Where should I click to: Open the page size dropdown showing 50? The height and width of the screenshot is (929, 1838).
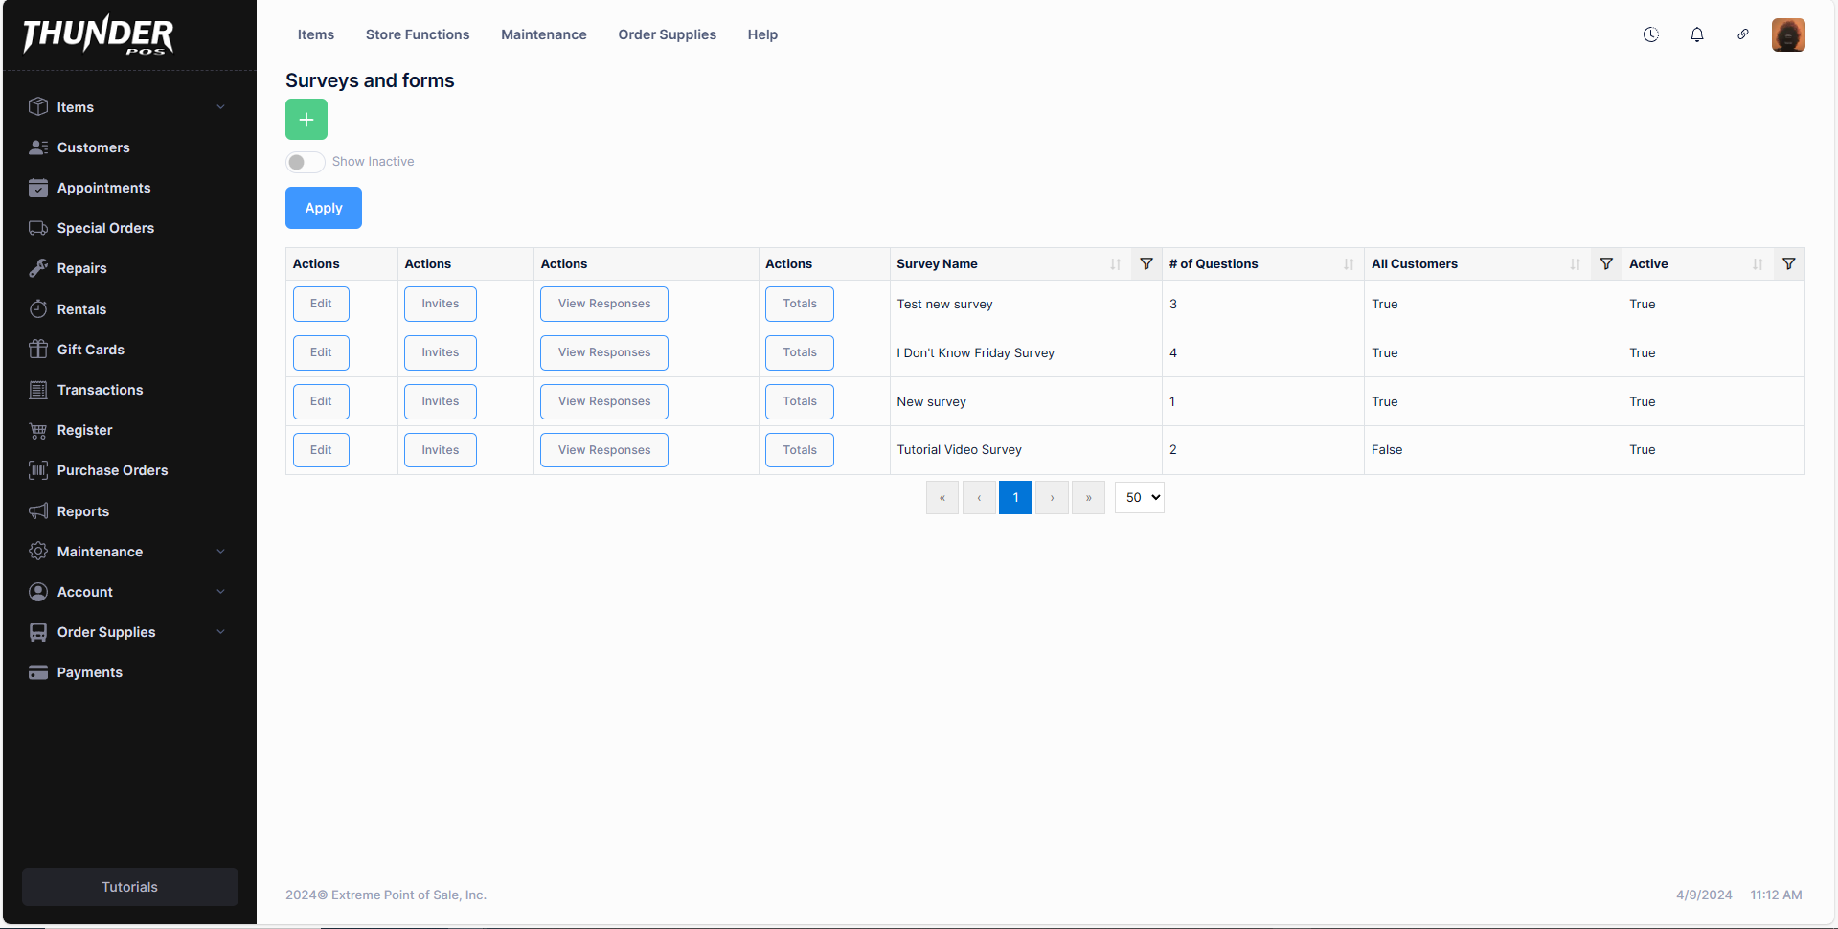tap(1139, 498)
